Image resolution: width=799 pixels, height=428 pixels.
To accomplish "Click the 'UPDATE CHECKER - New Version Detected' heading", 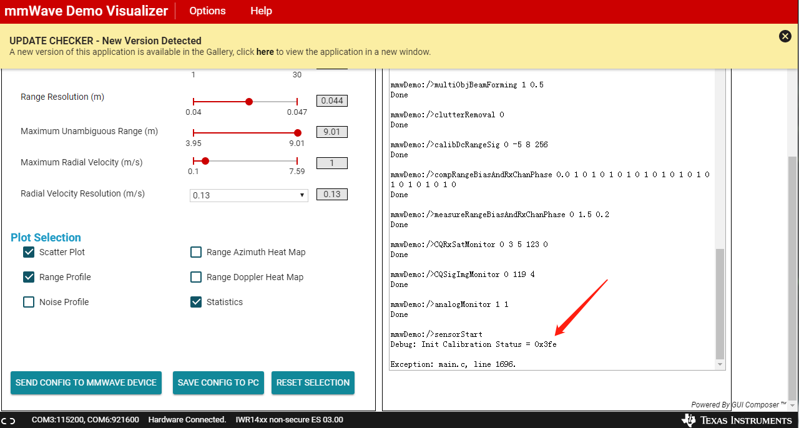I will click(x=105, y=41).
